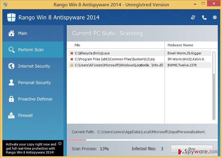Open the Firewall section

click(33, 115)
